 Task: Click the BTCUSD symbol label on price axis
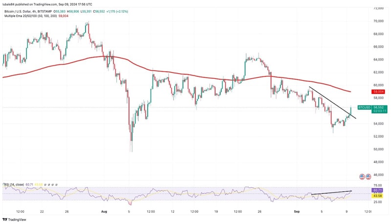coord(364,107)
